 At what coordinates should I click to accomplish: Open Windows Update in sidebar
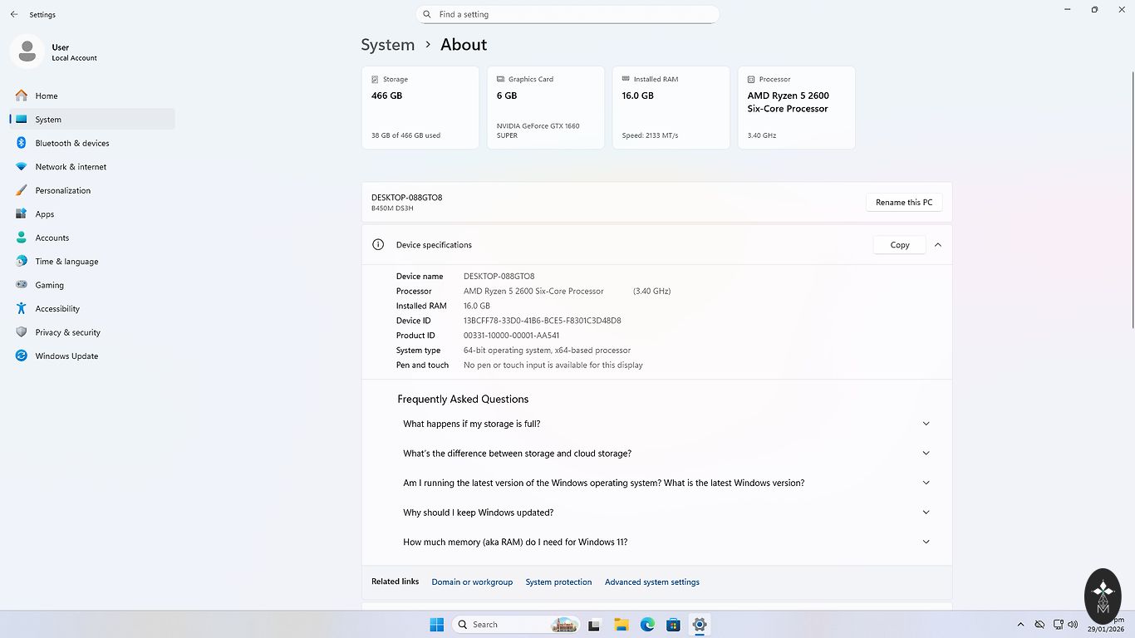click(x=66, y=356)
